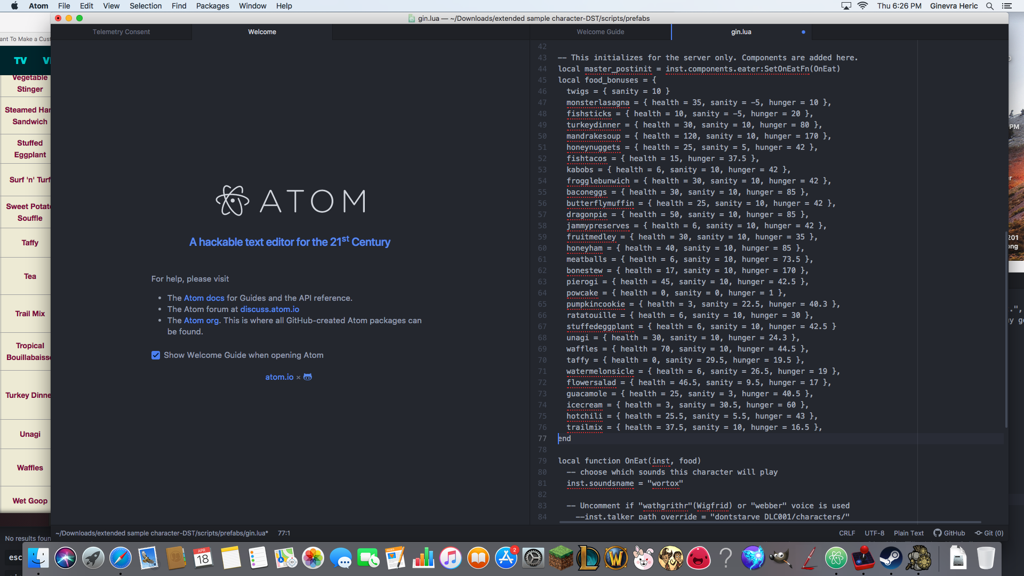Uncheck Show Welcome Guide when opening Atom
This screenshot has width=1024, height=576.
point(156,355)
